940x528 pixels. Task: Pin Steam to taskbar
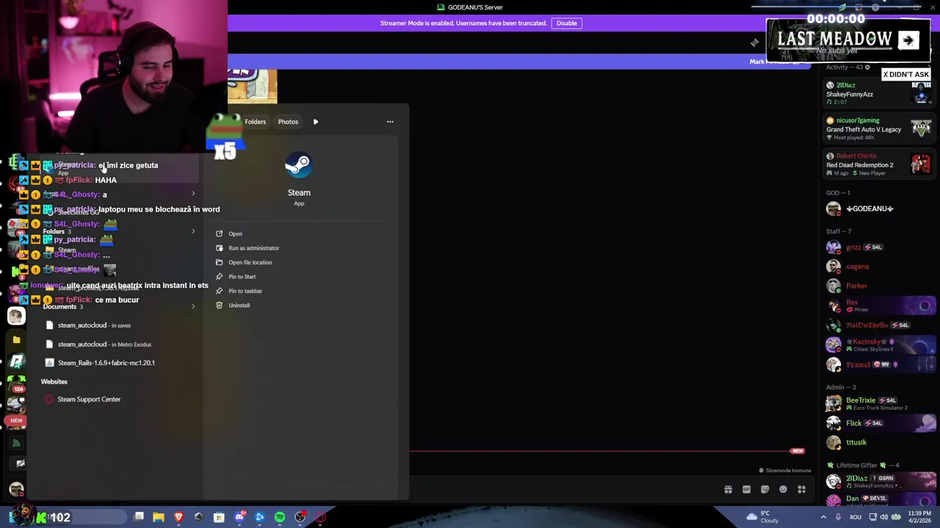tap(245, 291)
